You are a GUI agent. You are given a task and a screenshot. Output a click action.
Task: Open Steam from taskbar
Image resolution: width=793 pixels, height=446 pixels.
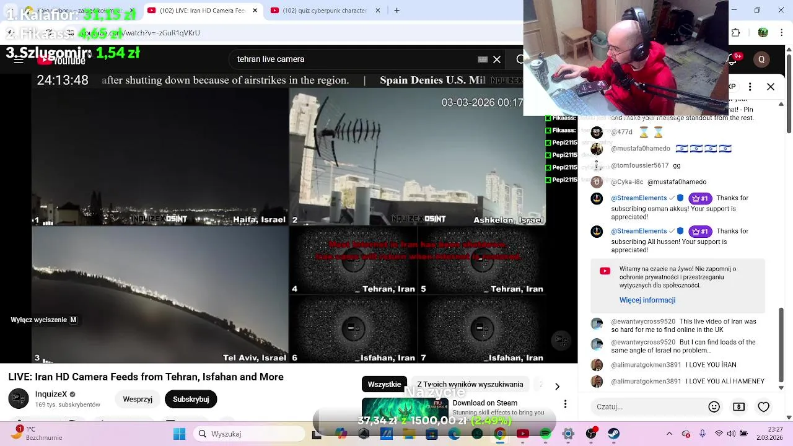(614, 434)
